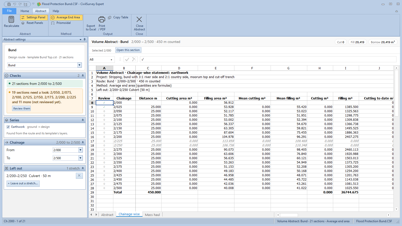Select Average End Area method
Image resolution: width=402 pixels, height=226 pixels.
click(x=66, y=17)
